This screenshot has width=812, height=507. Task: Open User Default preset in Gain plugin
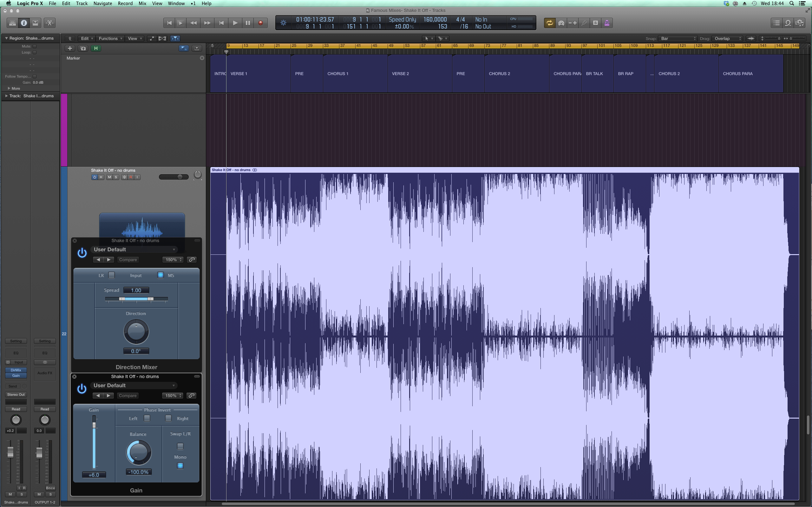point(134,385)
